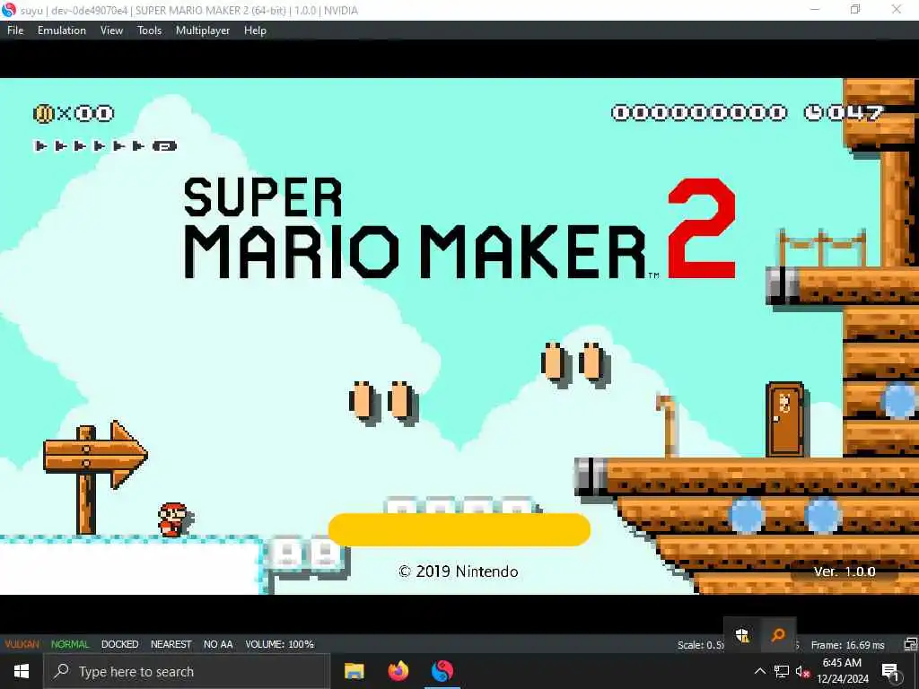Restore down the suyu window
Viewport: 919px width, 689px height.
[855, 9]
